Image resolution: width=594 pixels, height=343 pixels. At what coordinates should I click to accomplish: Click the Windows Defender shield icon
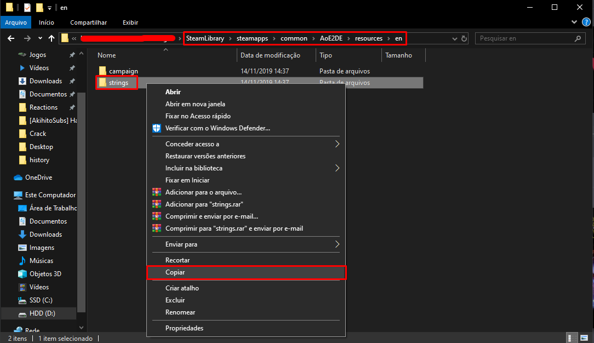pos(157,128)
